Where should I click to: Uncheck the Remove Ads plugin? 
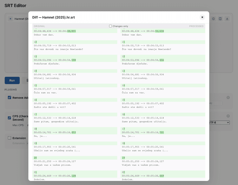[10, 98]
